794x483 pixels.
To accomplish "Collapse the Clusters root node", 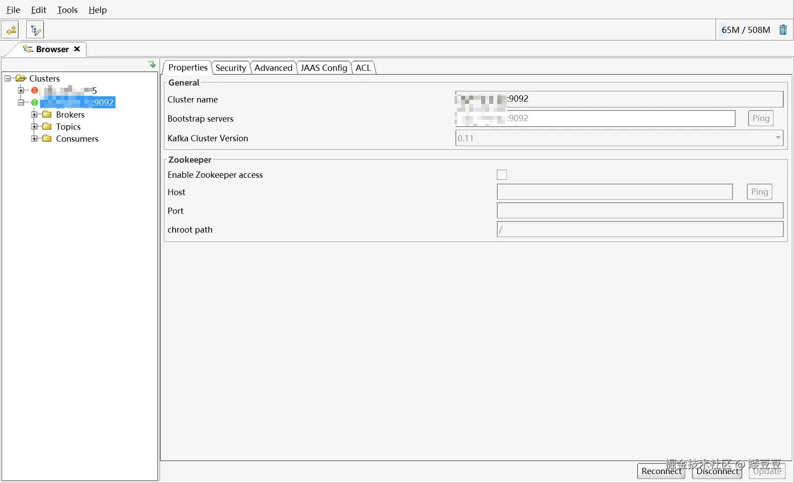I will pos(8,78).
